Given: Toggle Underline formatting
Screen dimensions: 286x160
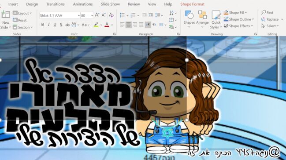Looking at the screenshot, I should pos(55,25).
